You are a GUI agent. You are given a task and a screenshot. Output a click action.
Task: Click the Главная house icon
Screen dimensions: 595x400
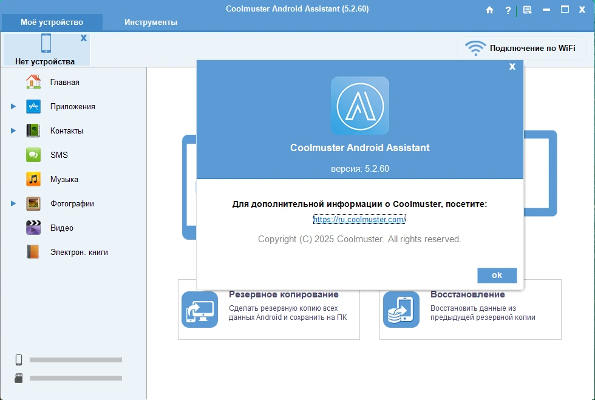(x=33, y=82)
